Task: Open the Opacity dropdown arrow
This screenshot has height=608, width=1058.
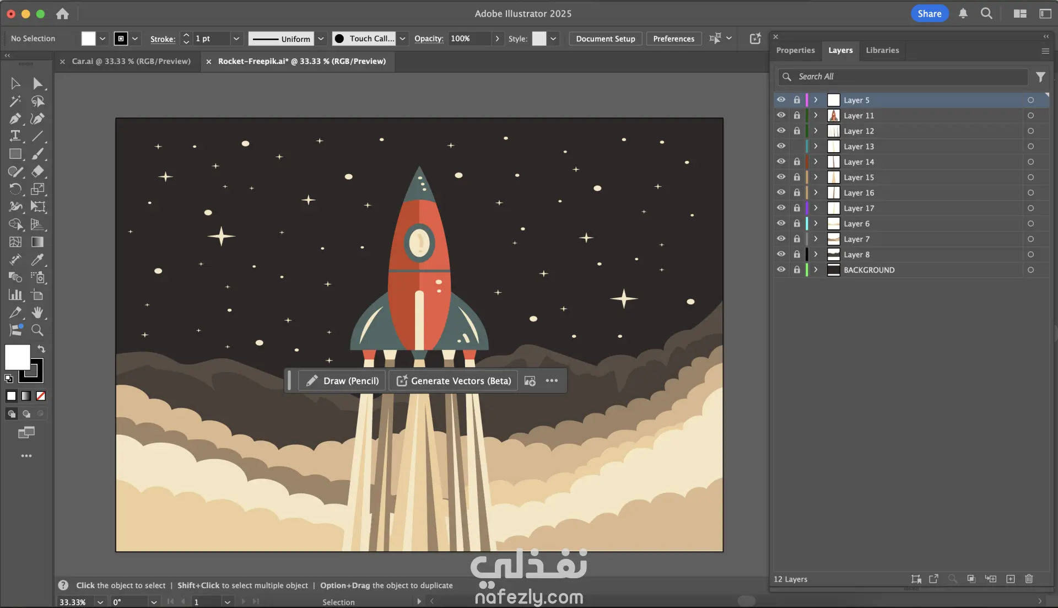Action: click(497, 39)
